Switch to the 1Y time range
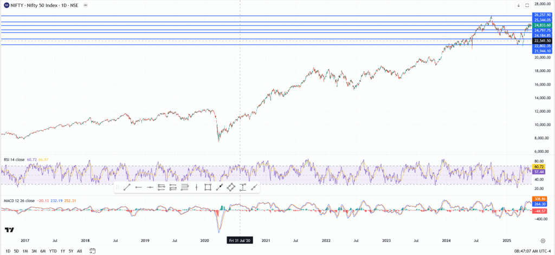Viewport: 555px width, 255px height. pyautogui.click(x=62, y=251)
